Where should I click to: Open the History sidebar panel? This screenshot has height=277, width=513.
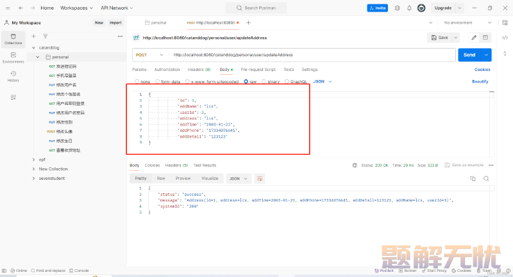[x=13, y=76]
